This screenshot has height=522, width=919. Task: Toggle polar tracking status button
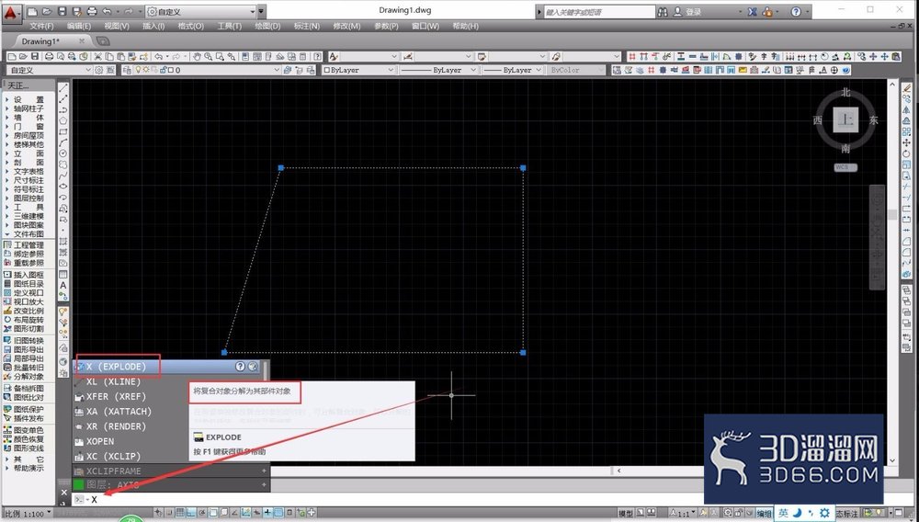pos(201,513)
